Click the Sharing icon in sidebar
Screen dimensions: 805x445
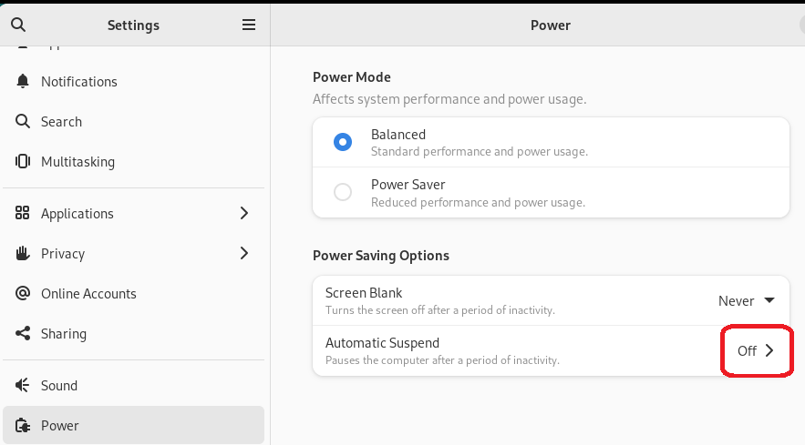pos(23,334)
